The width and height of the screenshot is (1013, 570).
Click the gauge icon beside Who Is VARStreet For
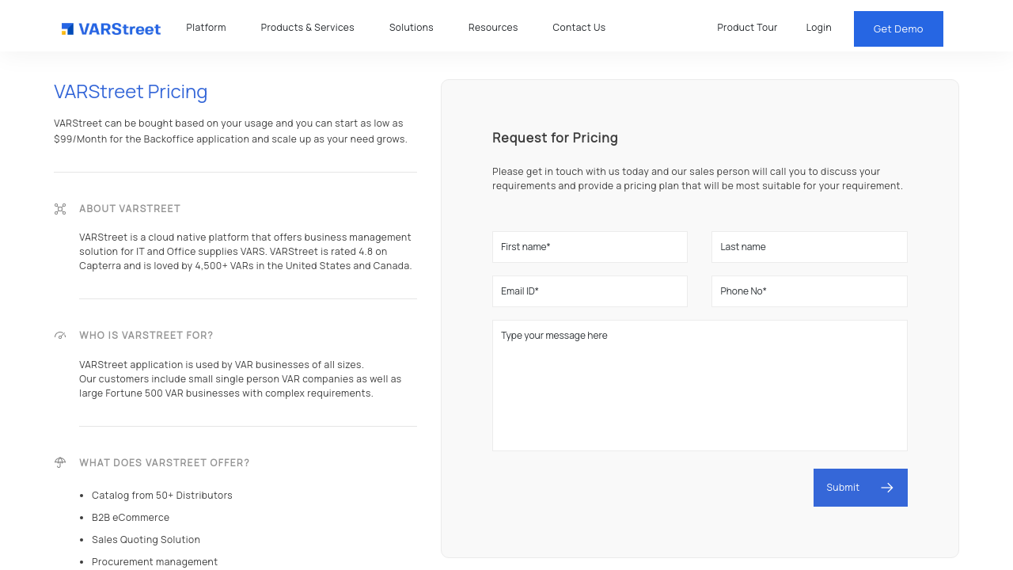pyautogui.click(x=60, y=336)
